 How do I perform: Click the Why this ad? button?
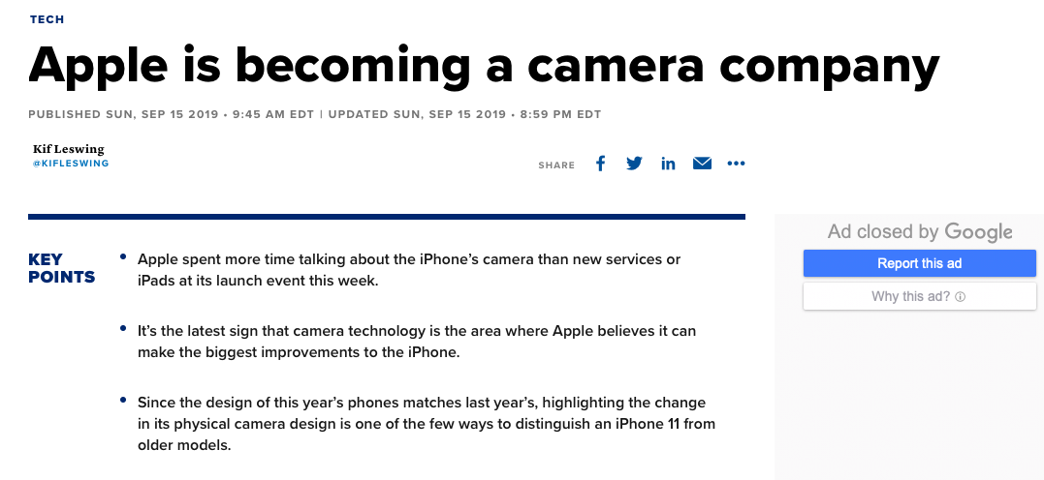[x=919, y=296]
